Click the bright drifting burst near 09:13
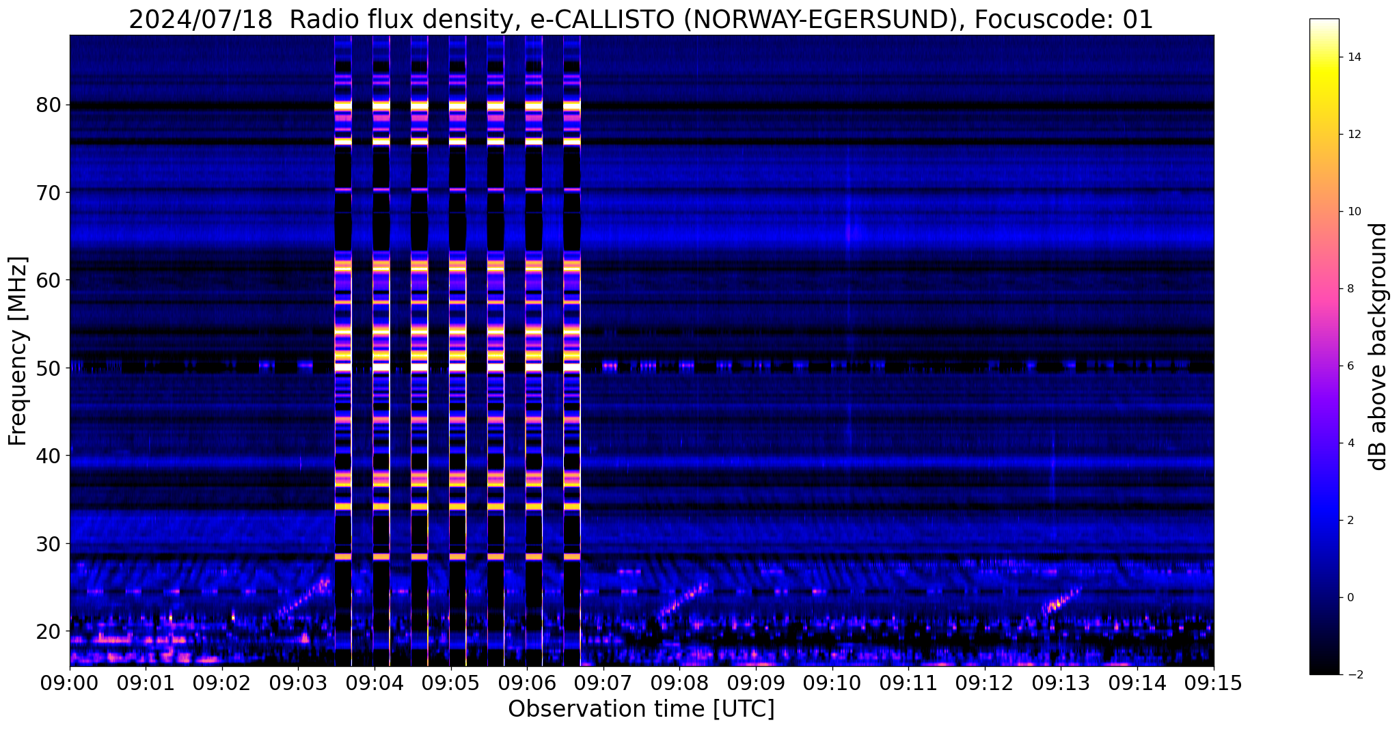The width and height of the screenshot is (1399, 729). click(1061, 600)
